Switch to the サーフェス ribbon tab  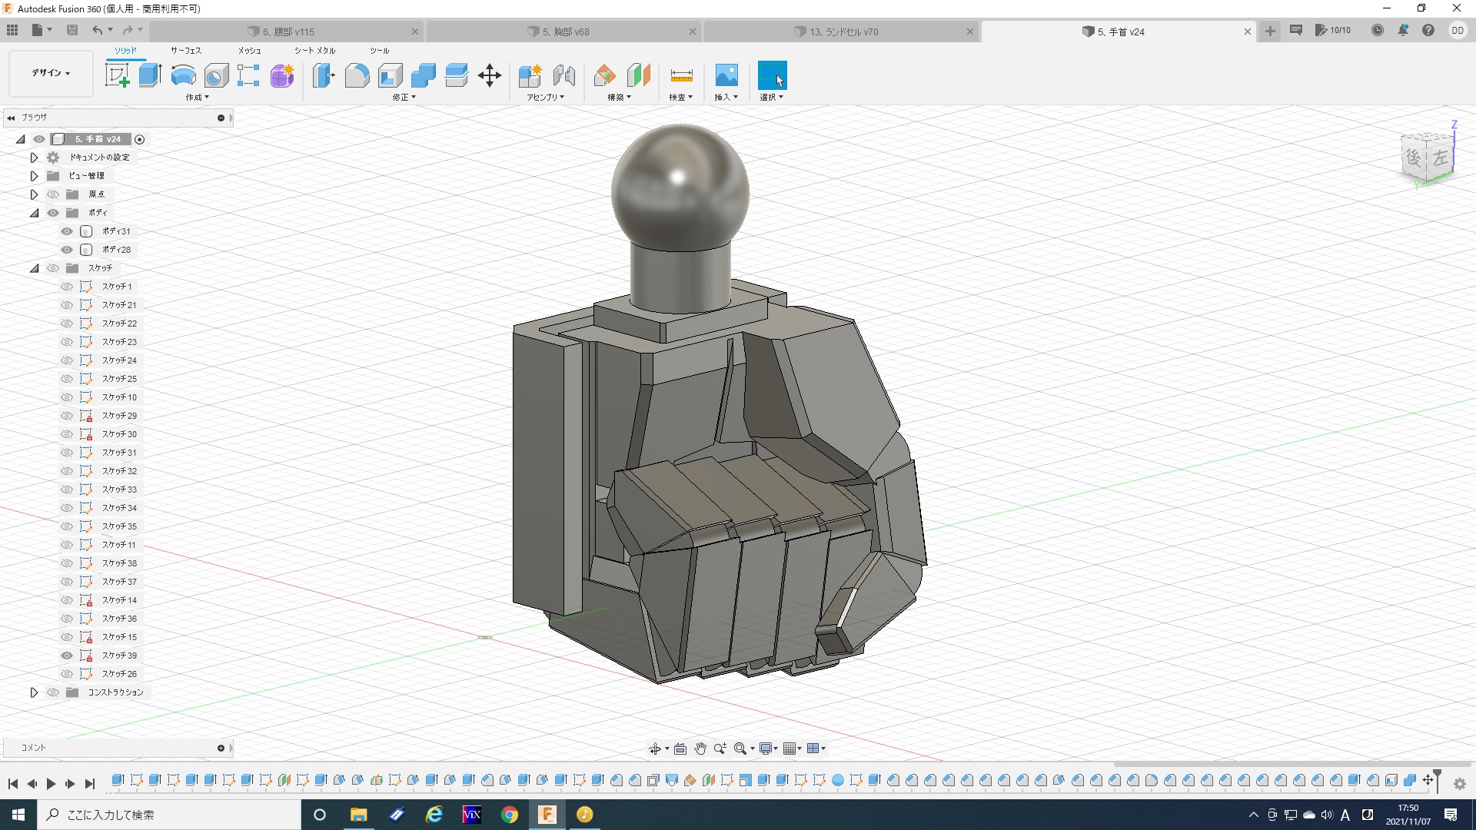point(185,51)
